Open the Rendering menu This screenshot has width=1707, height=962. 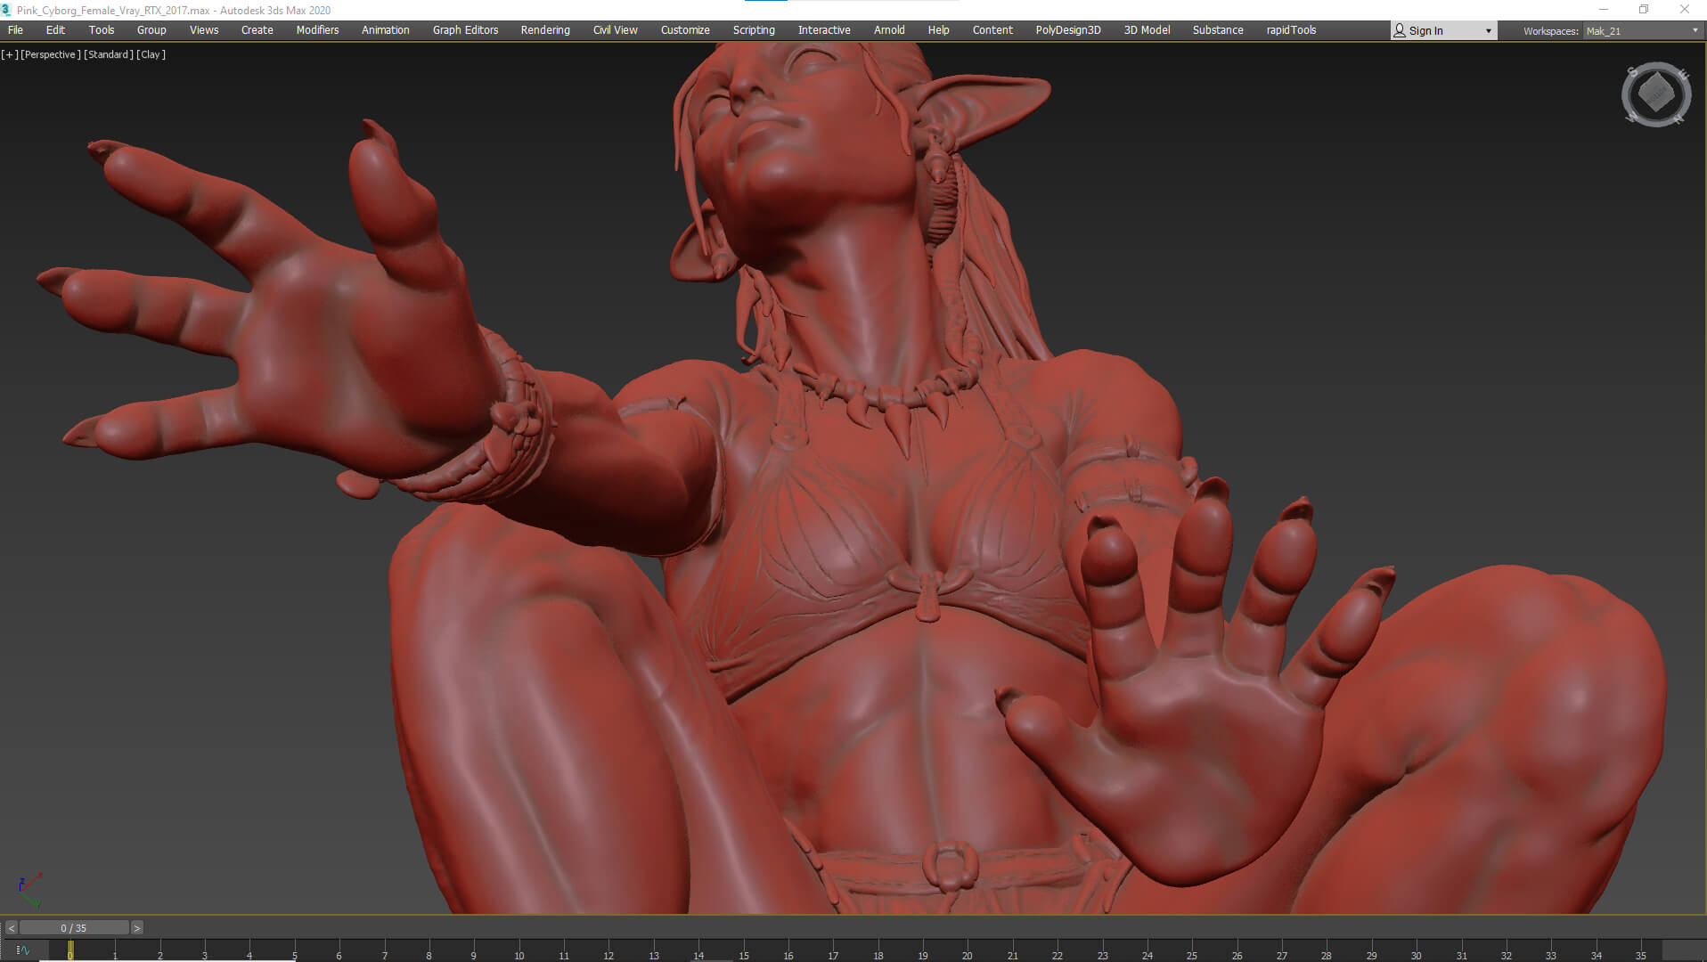pos(545,30)
